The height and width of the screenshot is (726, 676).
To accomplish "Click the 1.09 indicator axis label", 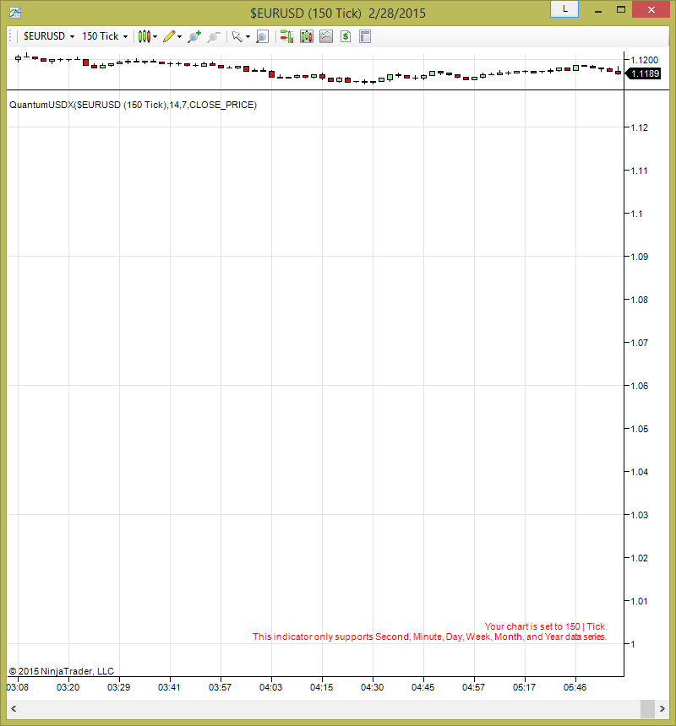I will click(640, 257).
